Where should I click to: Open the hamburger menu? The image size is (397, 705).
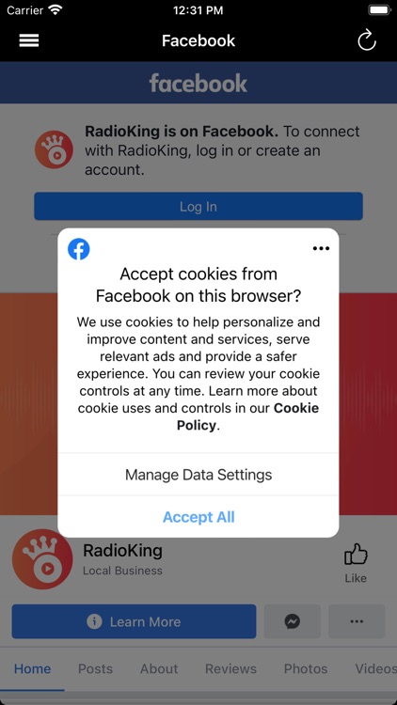click(29, 41)
